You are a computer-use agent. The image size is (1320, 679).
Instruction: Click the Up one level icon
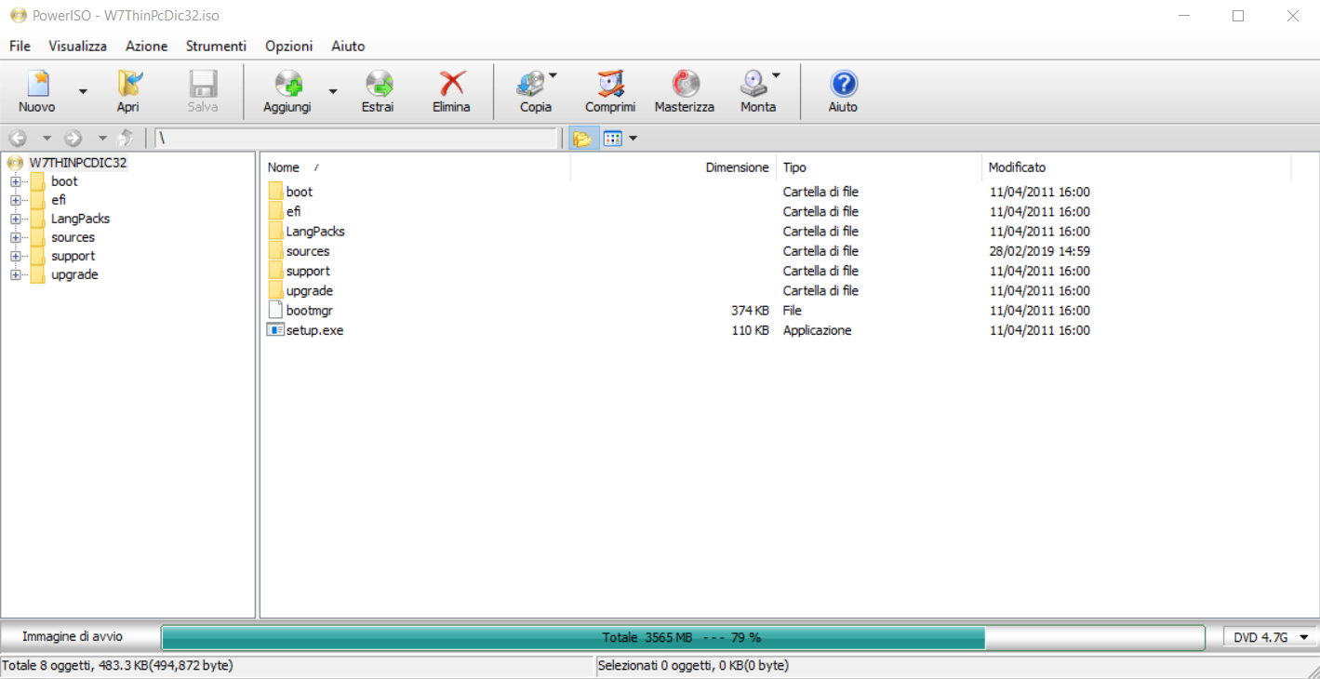point(127,139)
